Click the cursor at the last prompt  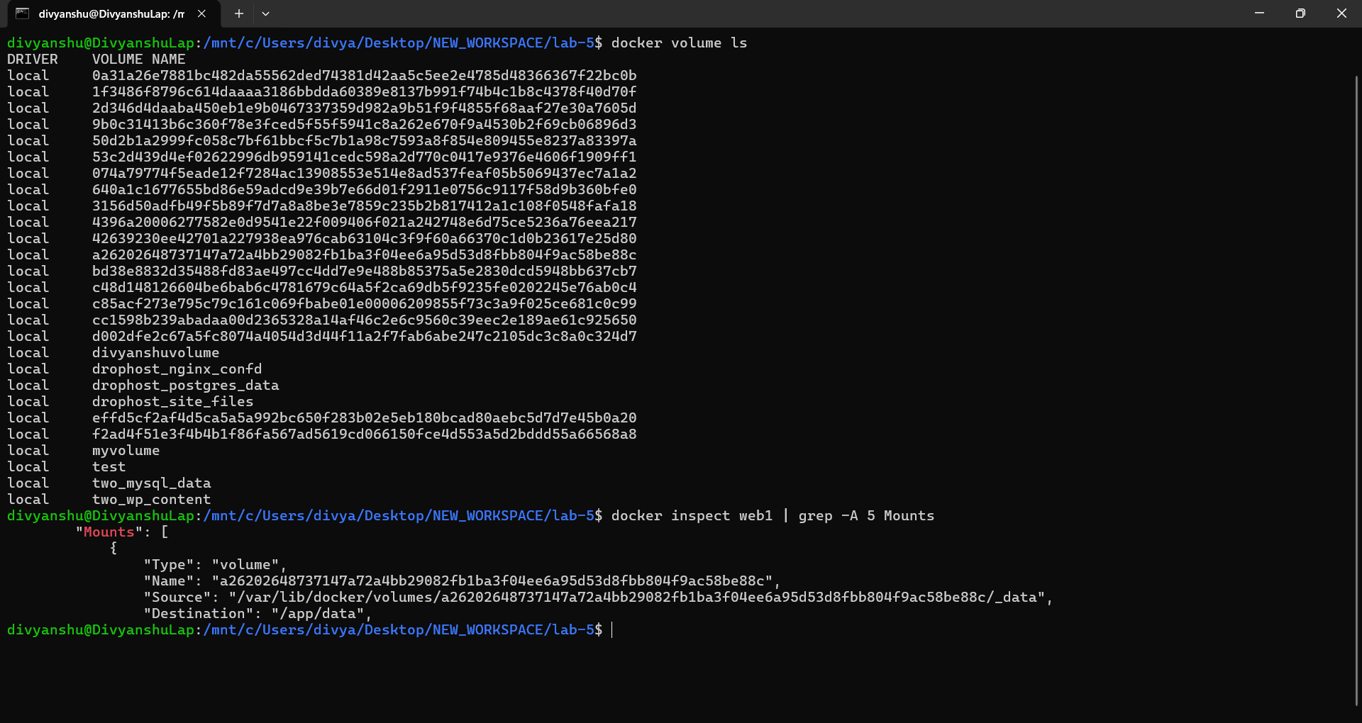click(612, 630)
